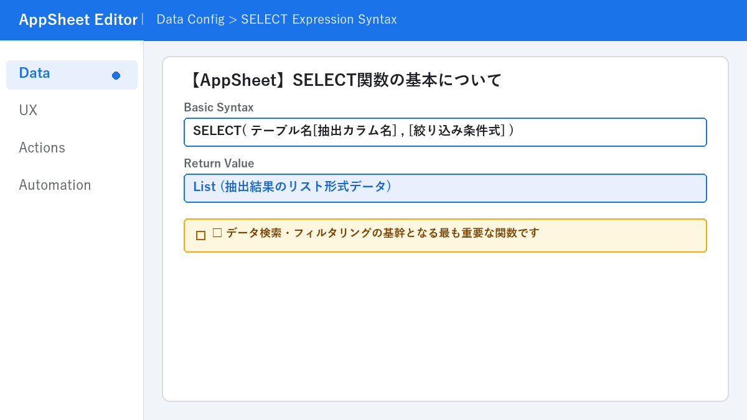The height and width of the screenshot is (420, 747).
Task: Click the Return Value label
Action: (218, 164)
